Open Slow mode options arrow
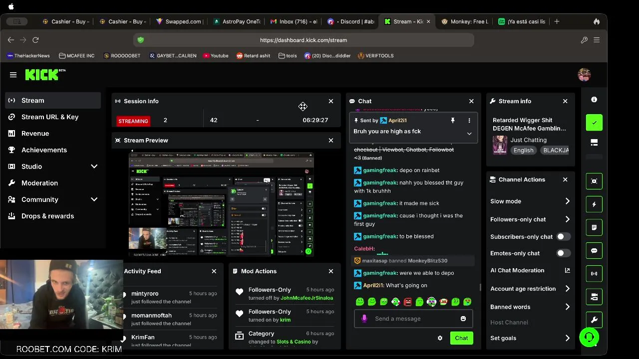The height and width of the screenshot is (359, 639). (567, 201)
